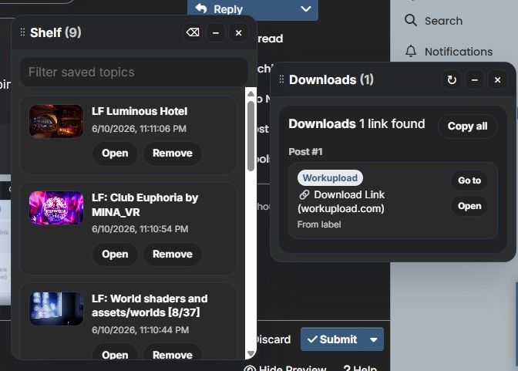Click the Workupload tag badge
This screenshot has width=518, height=371.
330,178
